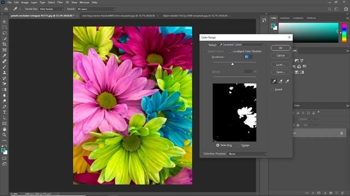Click the black-and-white selection preview thumbnail
This screenshot has height=196, width=350.
click(x=235, y=113)
